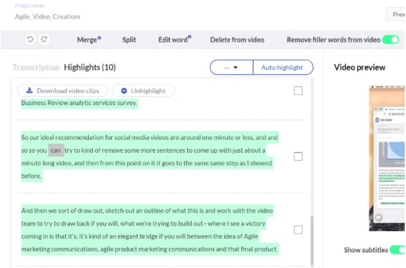Switch to the Transcription tab
This screenshot has width=406, height=268.
(35, 67)
